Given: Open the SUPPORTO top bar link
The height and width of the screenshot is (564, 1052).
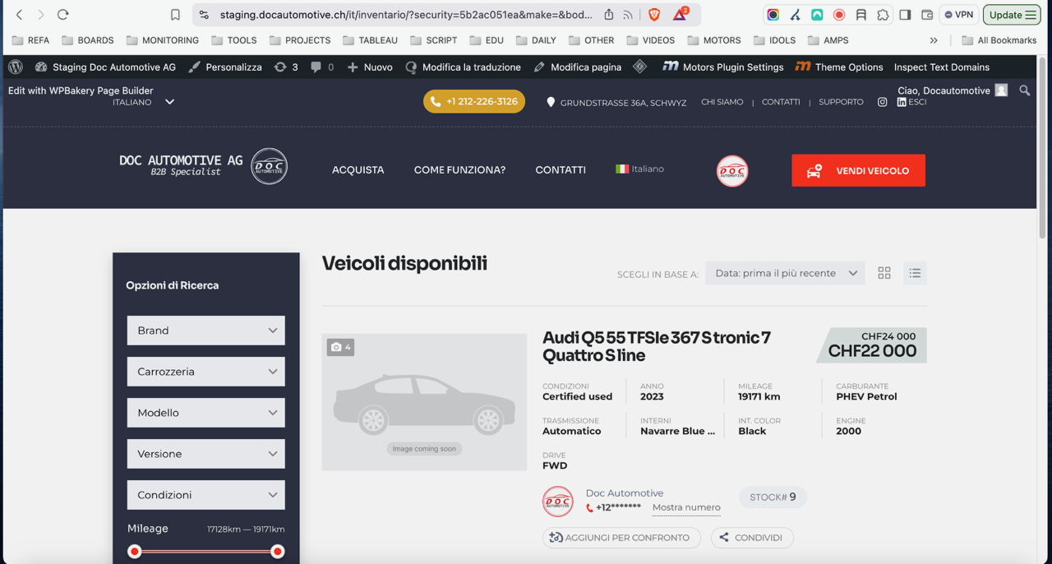Looking at the screenshot, I should pyautogui.click(x=841, y=102).
